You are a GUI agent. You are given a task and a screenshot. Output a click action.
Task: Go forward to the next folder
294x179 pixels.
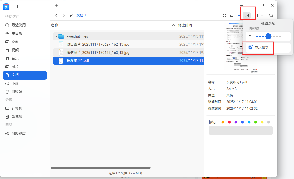pyautogui.click(x=64, y=15)
